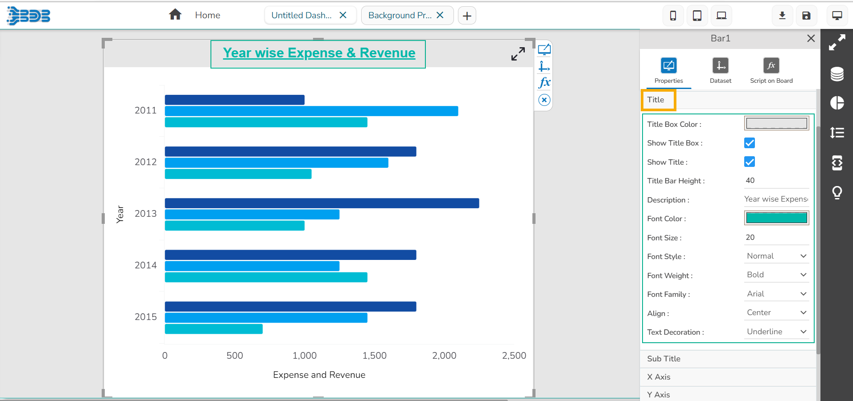Switch to tablet view icon
Viewport: 853px width, 401px height.
[697, 16]
